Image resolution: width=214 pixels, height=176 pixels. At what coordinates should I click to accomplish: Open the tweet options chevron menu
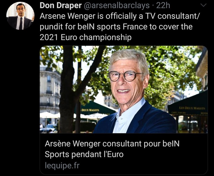click(x=204, y=5)
